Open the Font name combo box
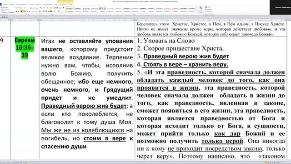Image resolution: width=291 pixels, height=164 pixels. pos(19,8)
